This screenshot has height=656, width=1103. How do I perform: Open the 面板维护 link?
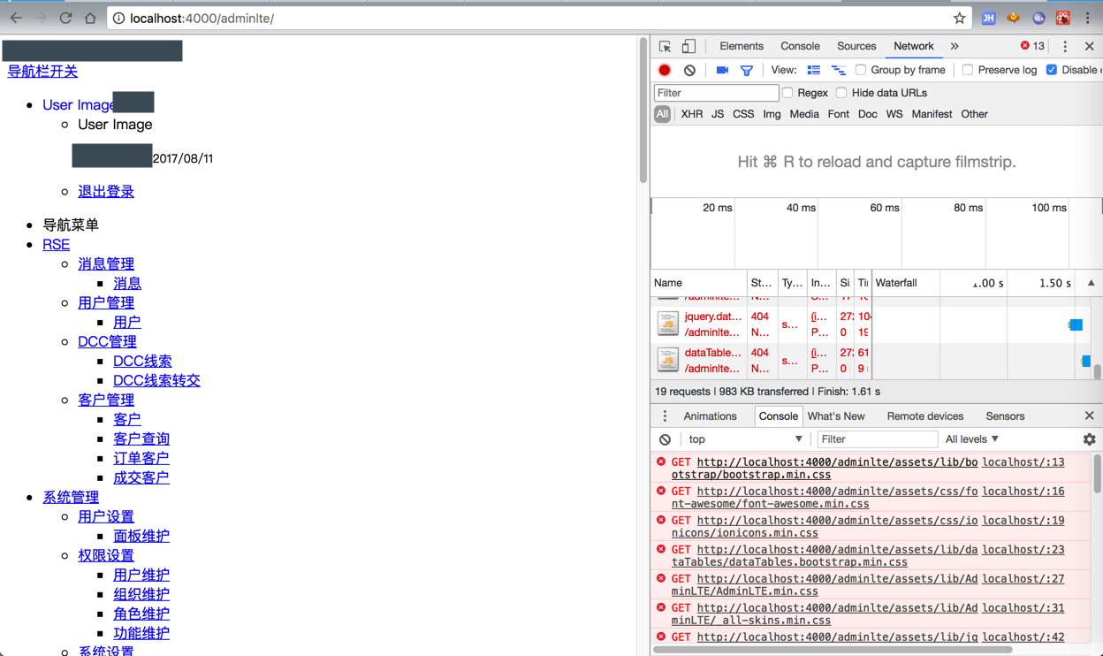141,536
